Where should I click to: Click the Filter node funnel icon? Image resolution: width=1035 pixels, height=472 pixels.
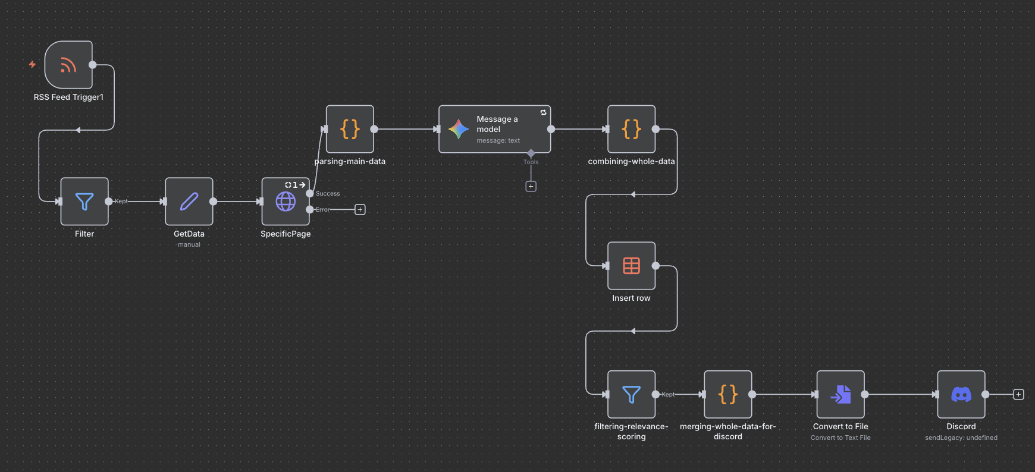coord(84,202)
